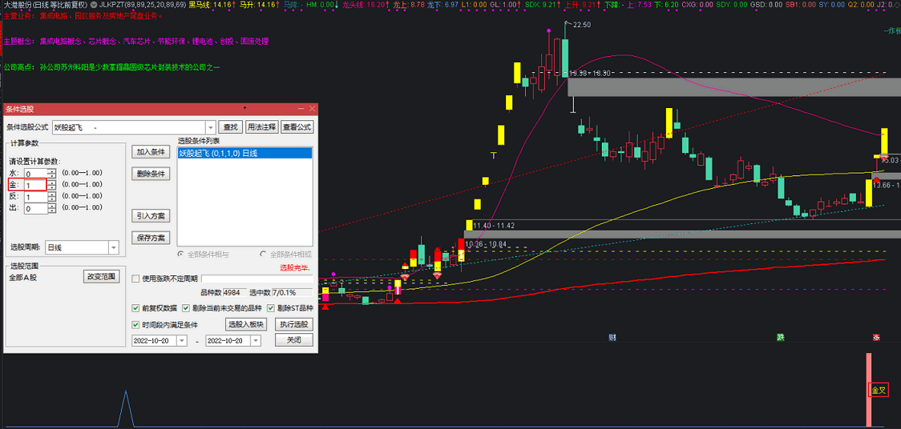Uncheck 剔除当前未交易的品种 checkbox
This screenshot has height=429, width=901.
[x=186, y=308]
